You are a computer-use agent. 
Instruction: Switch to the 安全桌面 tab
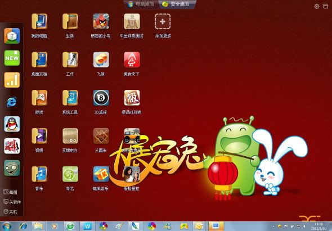coord(176,4)
